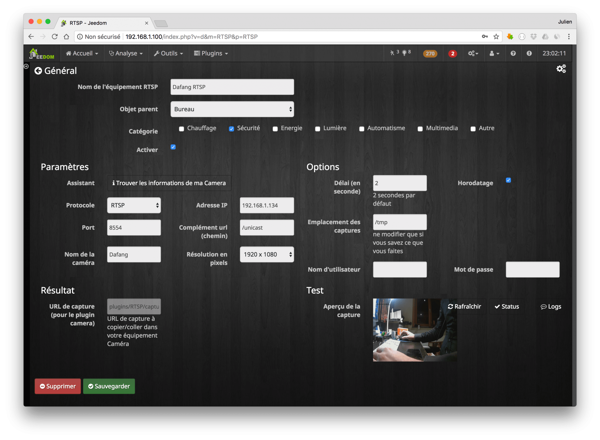Click the Jeedom logo
This screenshot has width=600, height=440.
[42, 54]
